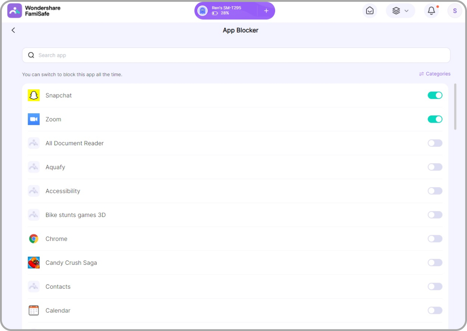This screenshot has width=467, height=331.
Task: Go back with the left arrow icon
Action: pos(13,30)
